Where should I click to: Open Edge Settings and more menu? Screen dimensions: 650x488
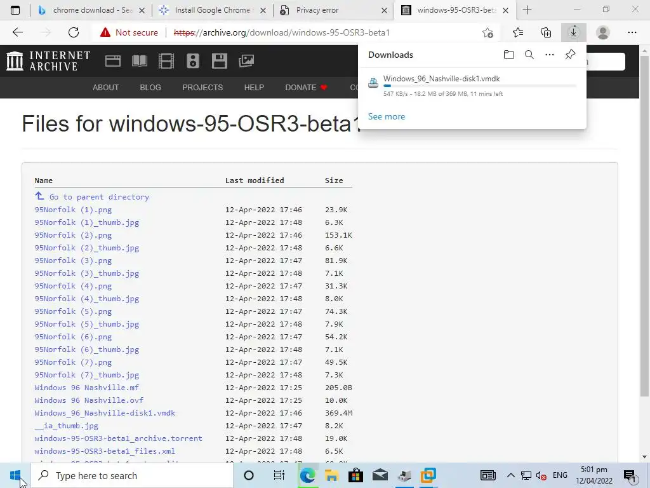coord(632,32)
